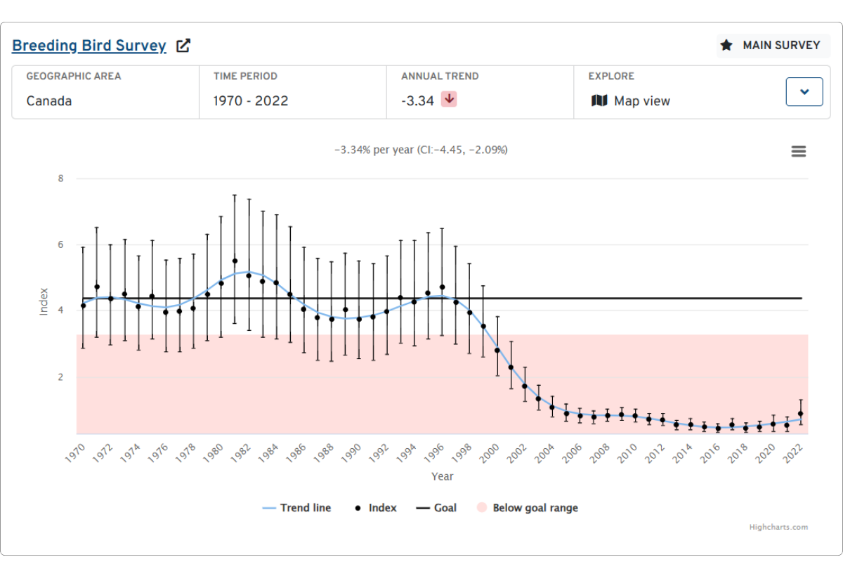
Task: Open the chart hamburger context menu
Action: point(799,151)
